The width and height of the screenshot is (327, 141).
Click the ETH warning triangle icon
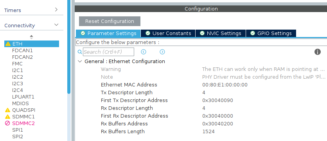point(8,44)
